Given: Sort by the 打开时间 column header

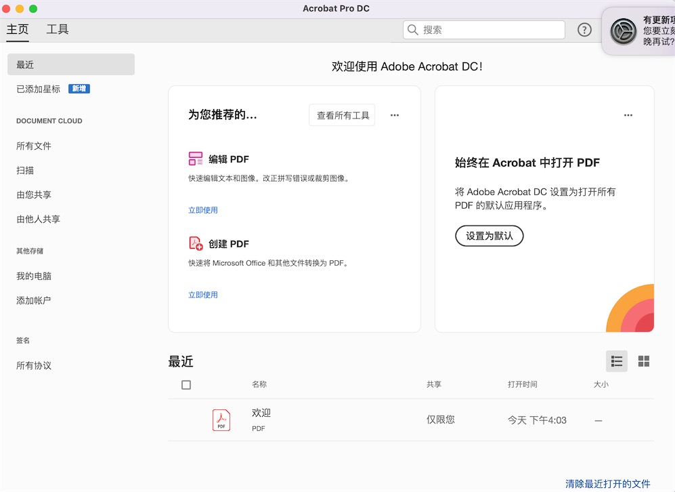Looking at the screenshot, I should (x=522, y=384).
